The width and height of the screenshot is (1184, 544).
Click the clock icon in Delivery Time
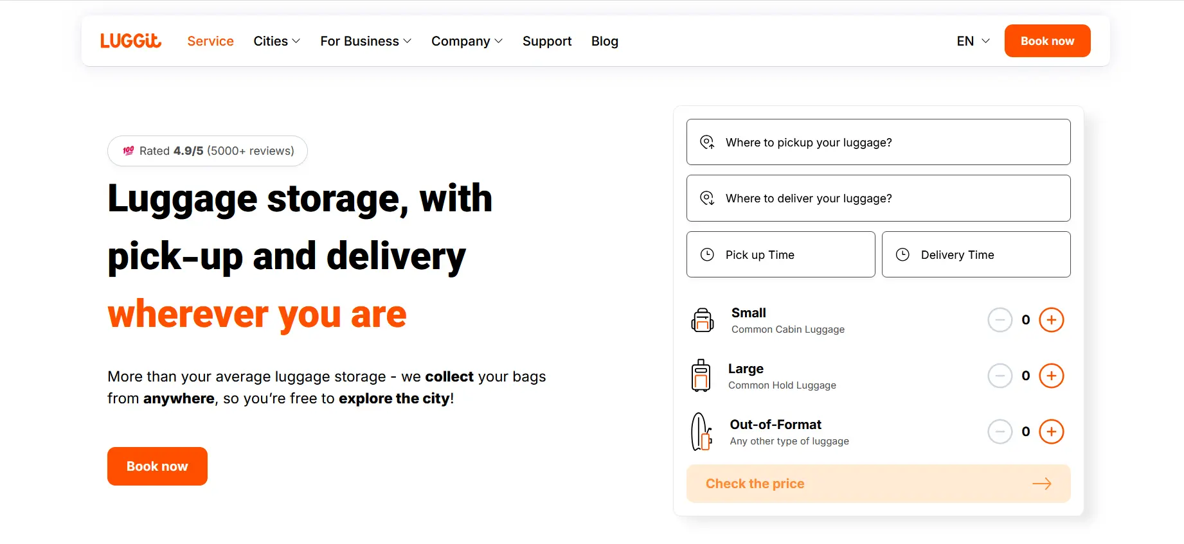[902, 254]
